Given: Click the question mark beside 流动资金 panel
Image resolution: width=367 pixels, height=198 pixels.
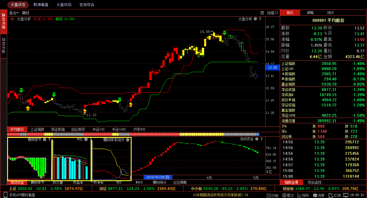Looking at the screenshot, I should [261, 139].
